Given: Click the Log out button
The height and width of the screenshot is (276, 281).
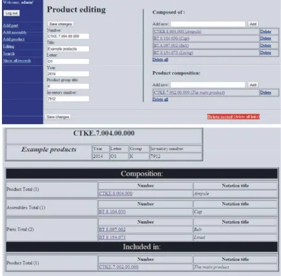Looking at the screenshot, I should 12,13.
